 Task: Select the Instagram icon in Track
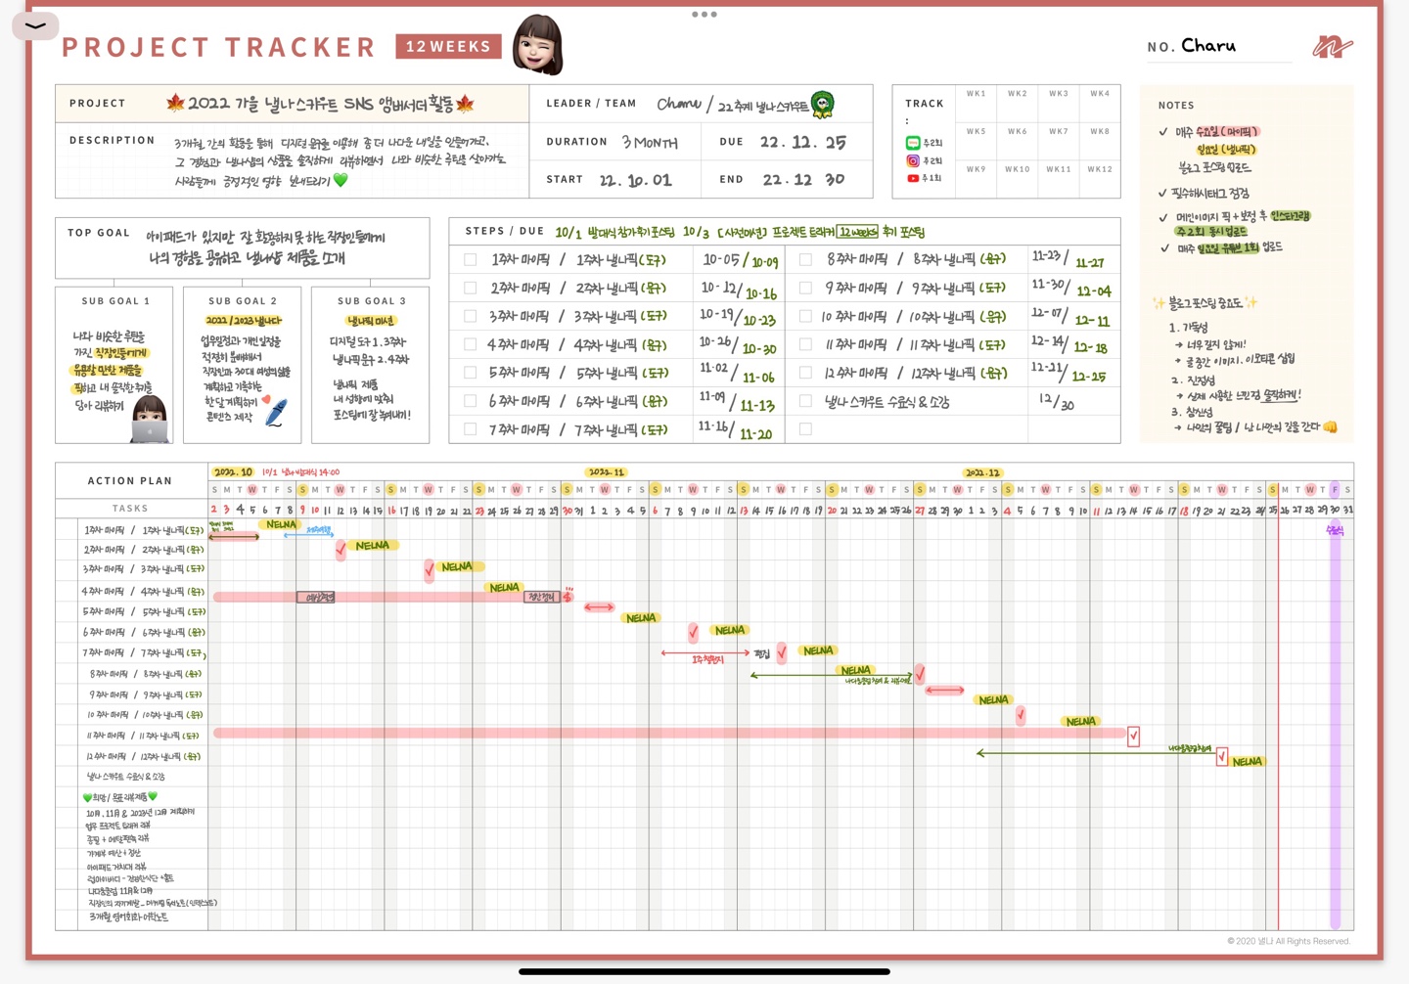(912, 160)
